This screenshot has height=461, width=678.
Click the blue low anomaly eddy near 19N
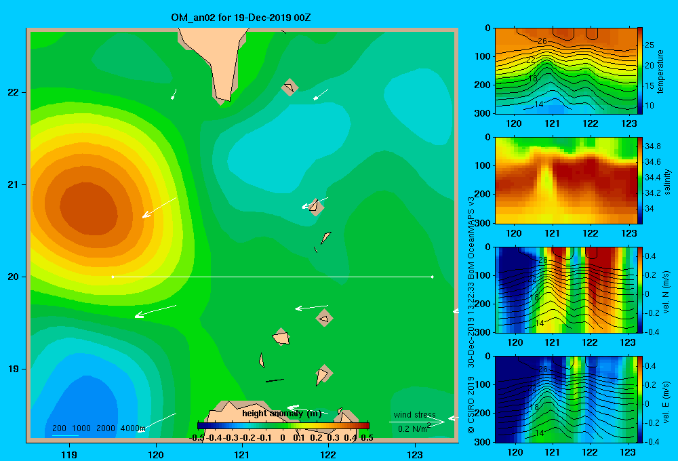[x=82, y=407]
